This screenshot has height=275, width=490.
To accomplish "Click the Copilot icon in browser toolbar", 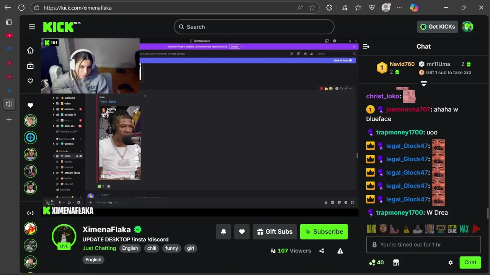I will 414,8.
